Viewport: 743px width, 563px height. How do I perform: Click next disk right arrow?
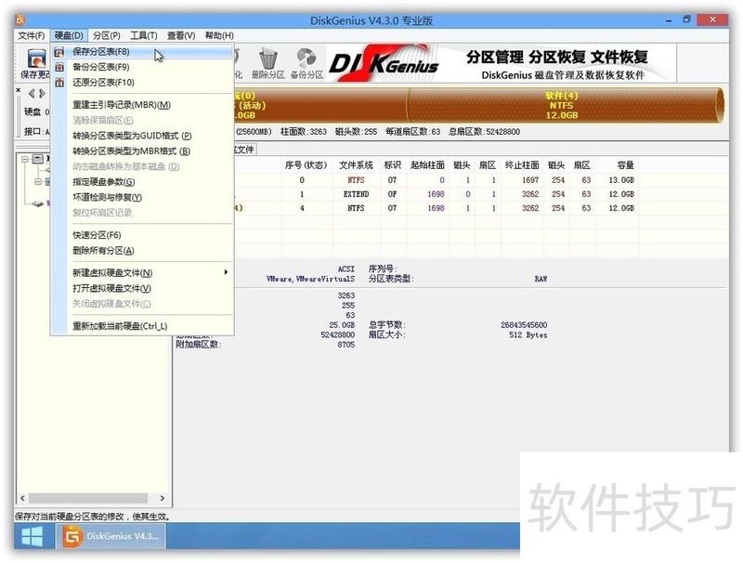(x=42, y=93)
